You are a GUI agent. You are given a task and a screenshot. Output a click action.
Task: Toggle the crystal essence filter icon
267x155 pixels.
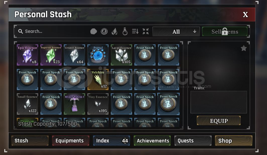pos(115,31)
